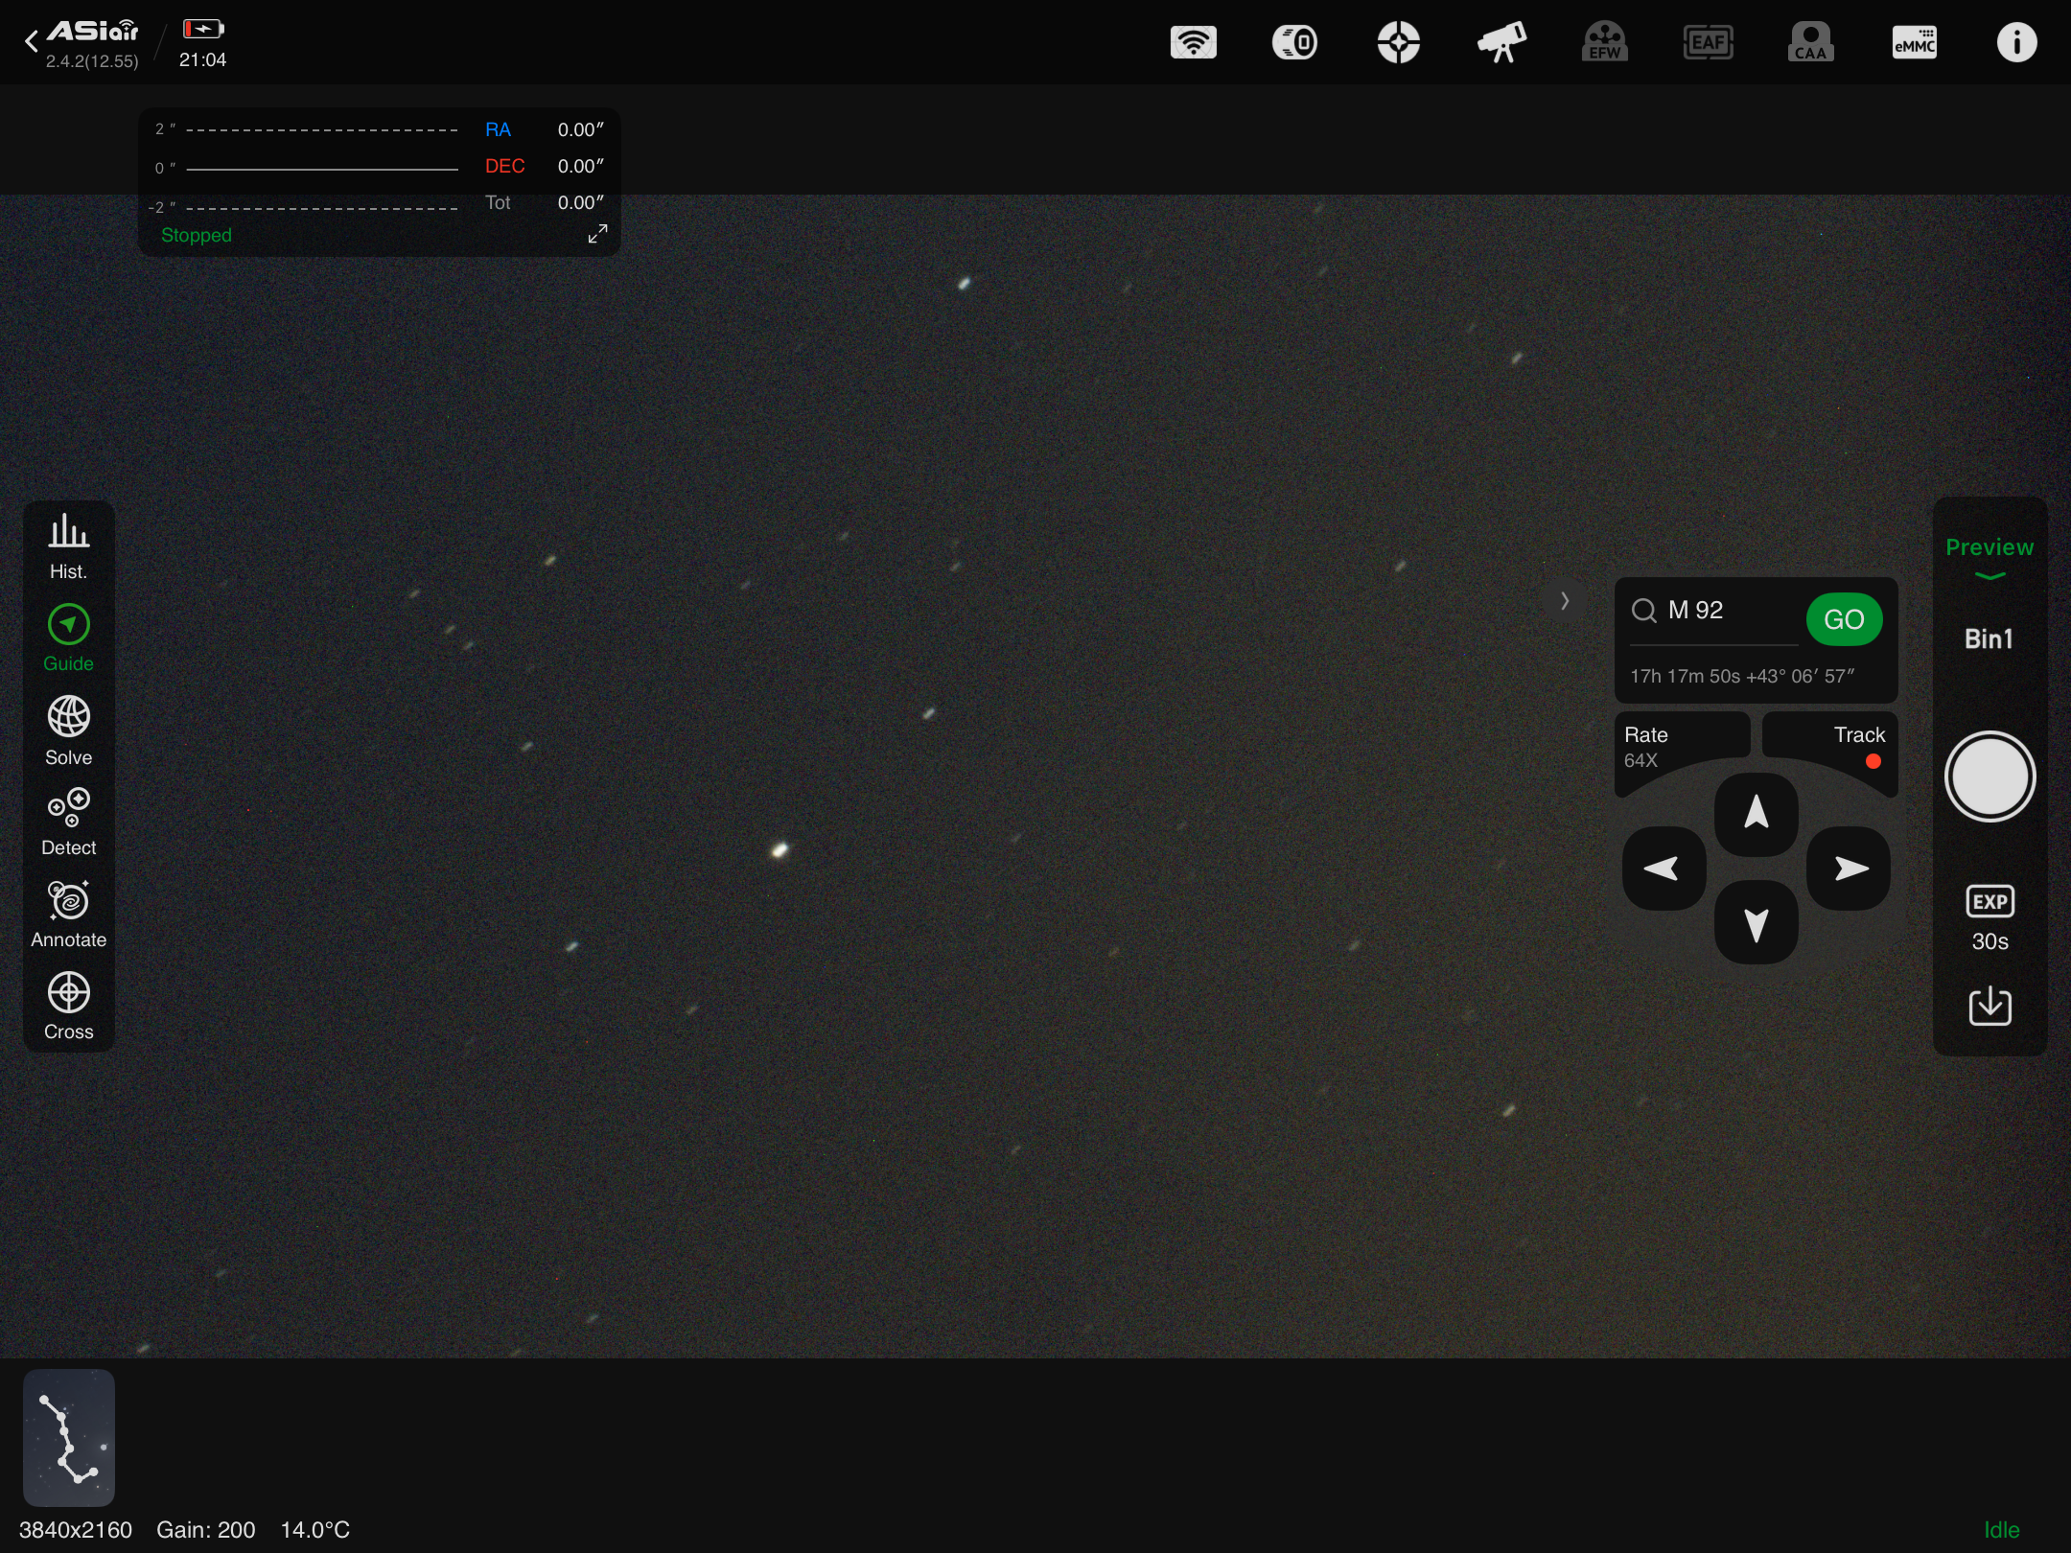Screen dimensions: 2071x1553
Task: Open the info icon at top right
Action: point(2016,42)
